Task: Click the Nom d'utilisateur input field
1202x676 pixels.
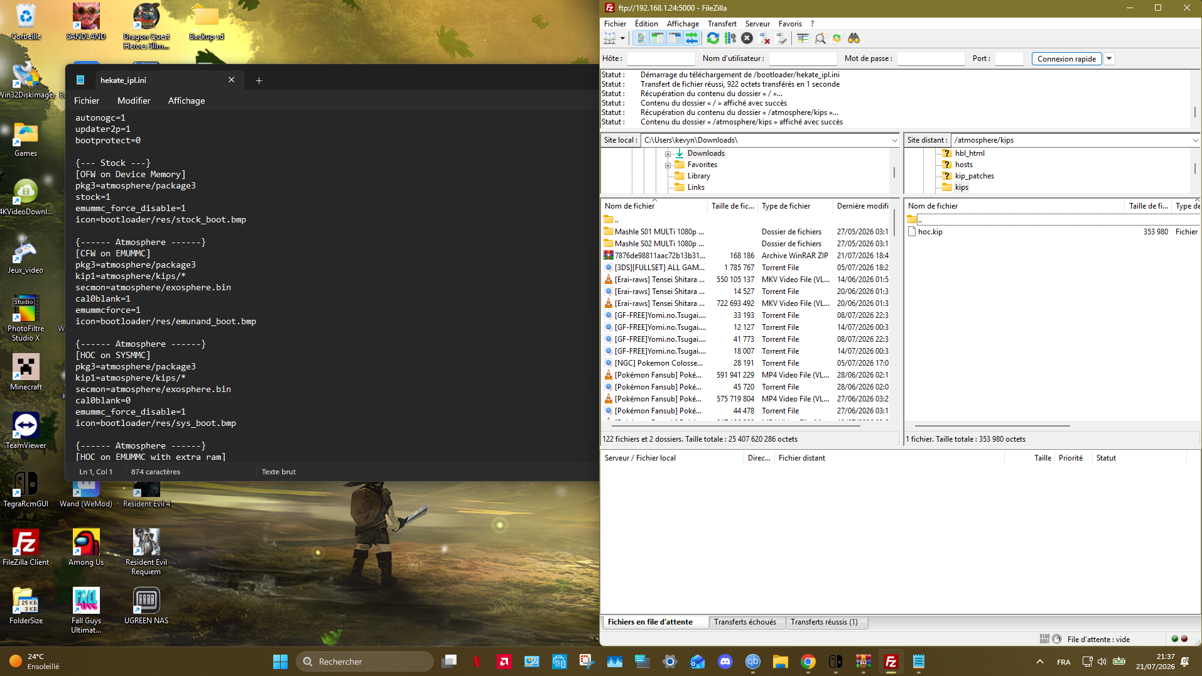Action: point(803,58)
